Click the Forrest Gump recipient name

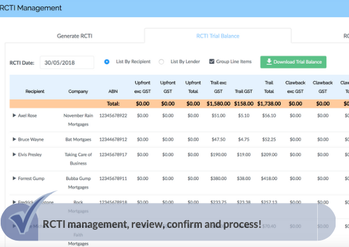coord(31,178)
